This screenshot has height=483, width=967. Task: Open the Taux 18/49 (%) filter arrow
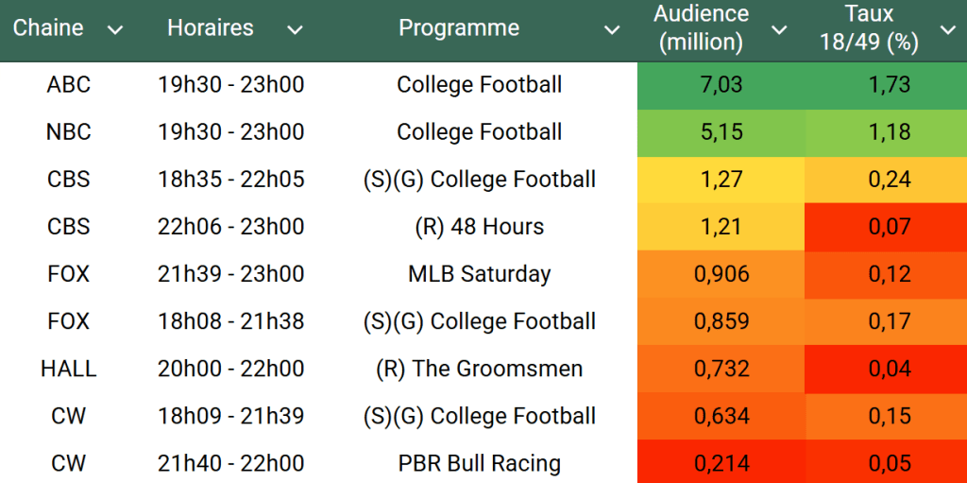947,30
